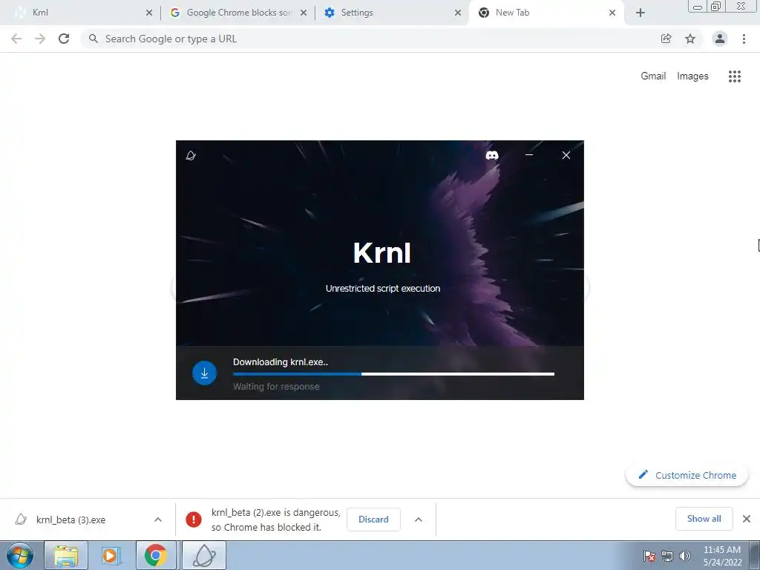The height and width of the screenshot is (570, 760).
Task: Open krnl_beta (3).exe download item
Action: (x=71, y=520)
